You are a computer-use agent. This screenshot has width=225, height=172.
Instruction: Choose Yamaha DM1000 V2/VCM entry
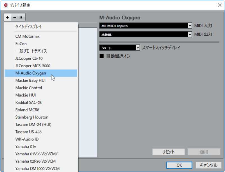(x=41, y=169)
